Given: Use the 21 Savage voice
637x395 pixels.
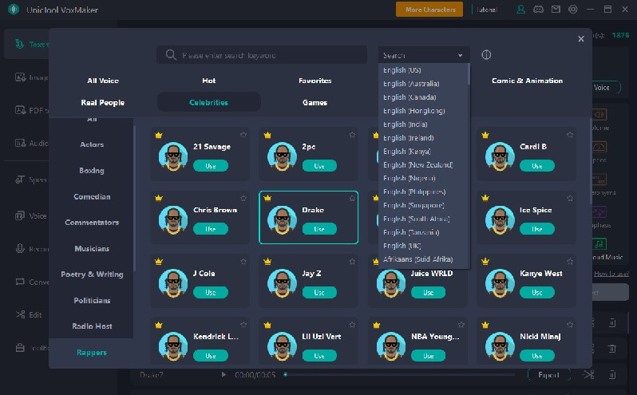Looking at the screenshot, I should pyautogui.click(x=211, y=166).
